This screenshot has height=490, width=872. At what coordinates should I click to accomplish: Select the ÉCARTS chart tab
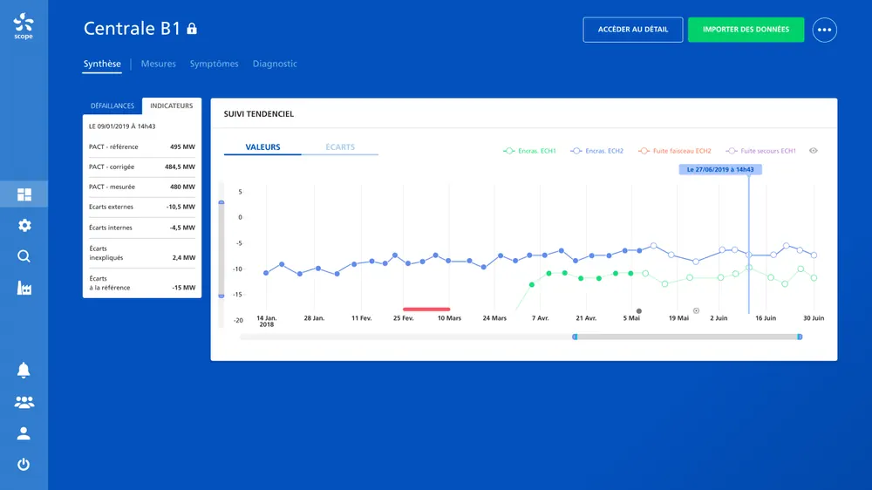(x=340, y=146)
